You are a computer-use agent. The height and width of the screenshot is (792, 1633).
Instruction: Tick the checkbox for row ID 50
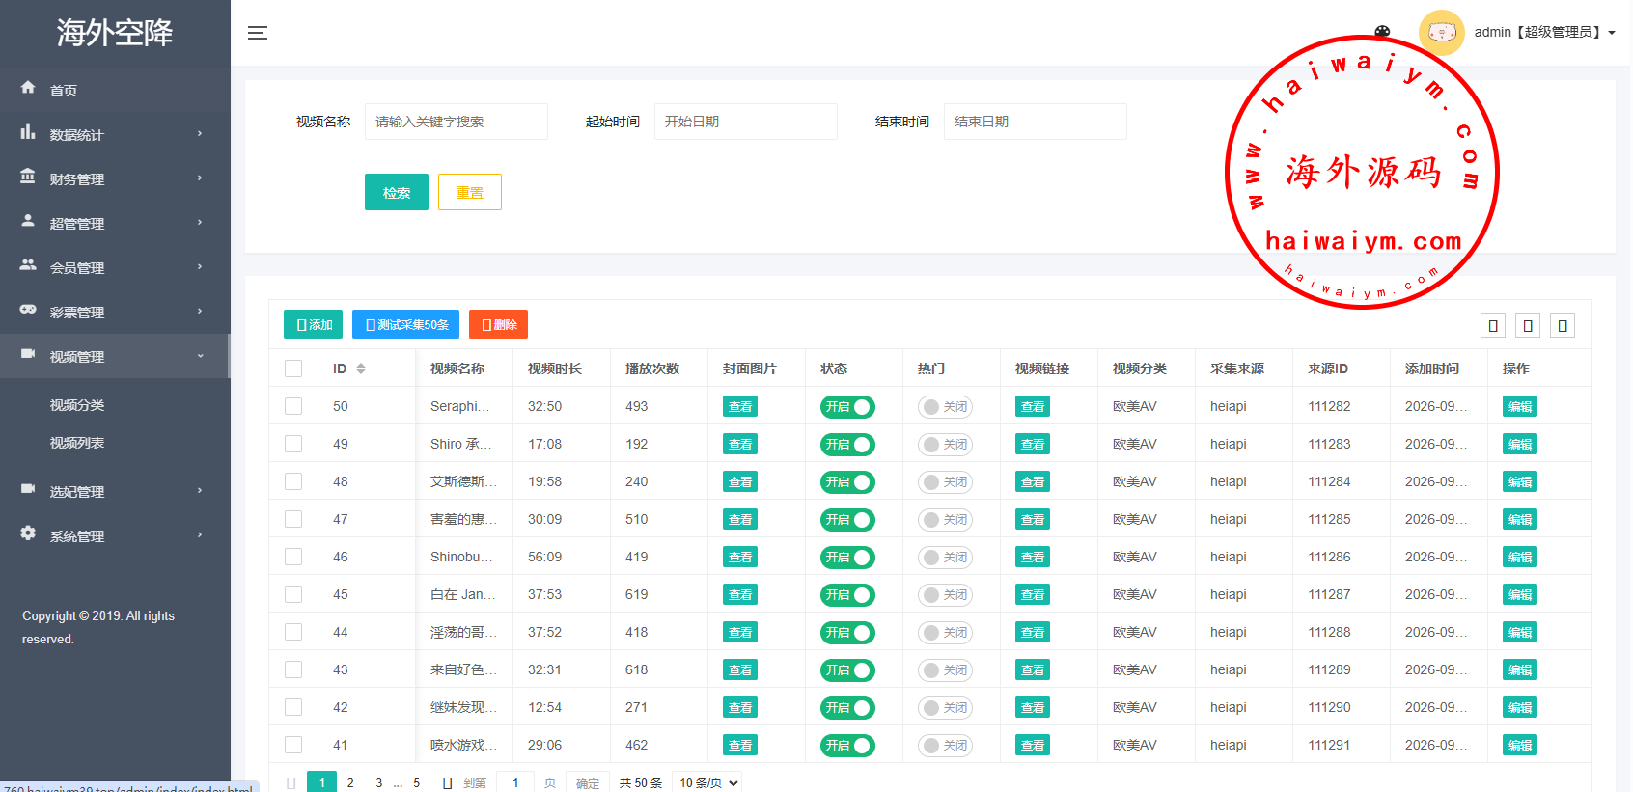[x=293, y=406]
